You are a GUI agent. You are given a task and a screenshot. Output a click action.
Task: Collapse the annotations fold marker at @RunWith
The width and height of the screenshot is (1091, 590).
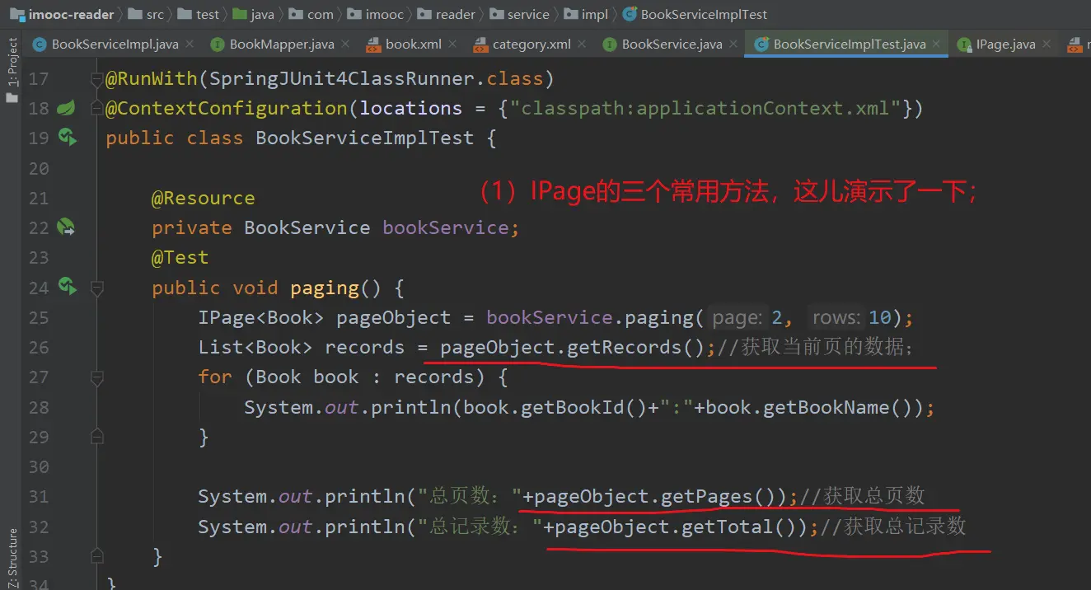click(x=97, y=79)
